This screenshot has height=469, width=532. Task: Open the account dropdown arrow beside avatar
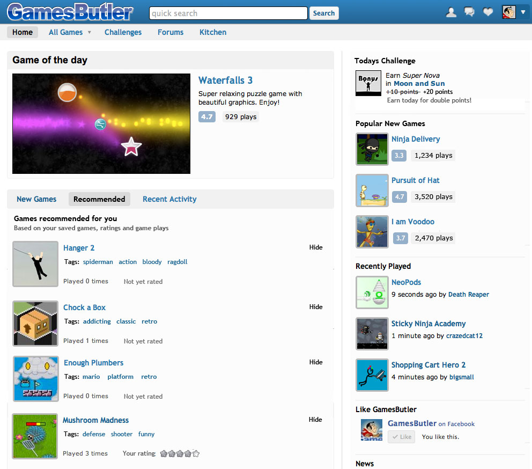tap(523, 12)
